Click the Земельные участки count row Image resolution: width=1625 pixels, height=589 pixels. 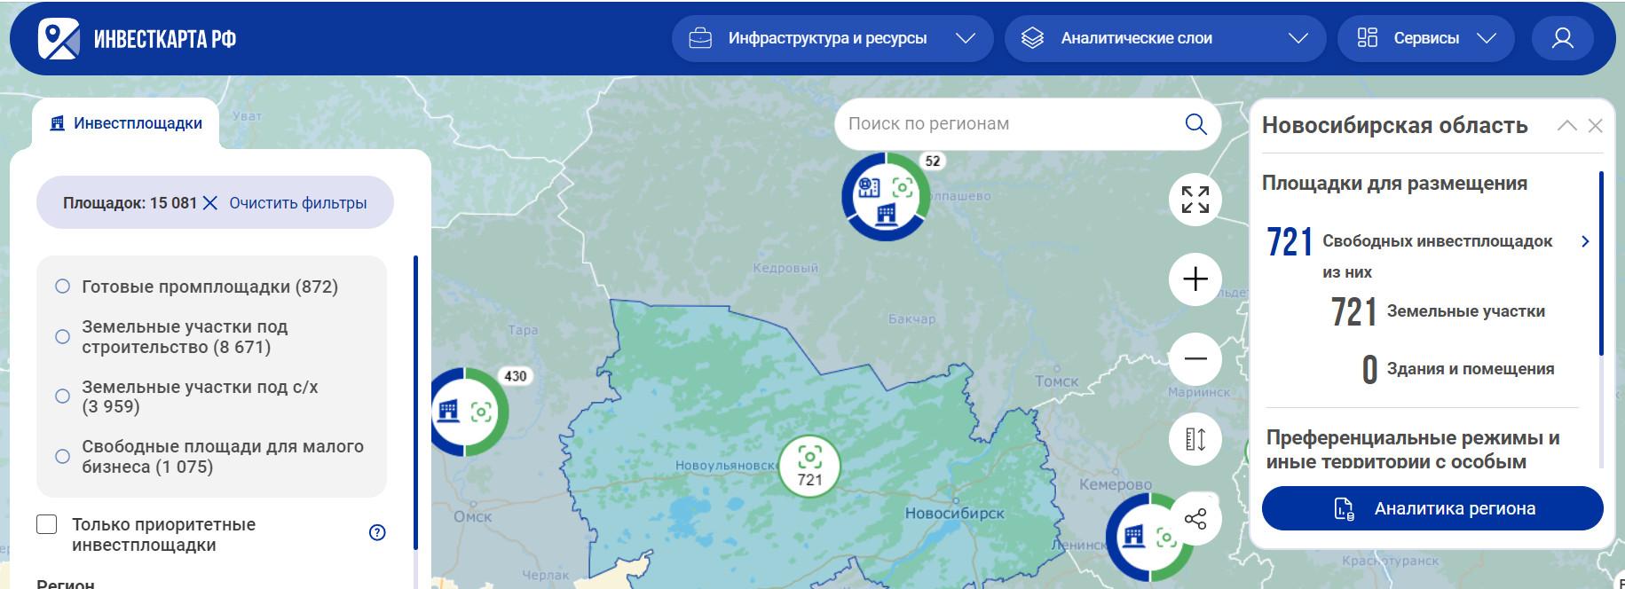click(1438, 311)
